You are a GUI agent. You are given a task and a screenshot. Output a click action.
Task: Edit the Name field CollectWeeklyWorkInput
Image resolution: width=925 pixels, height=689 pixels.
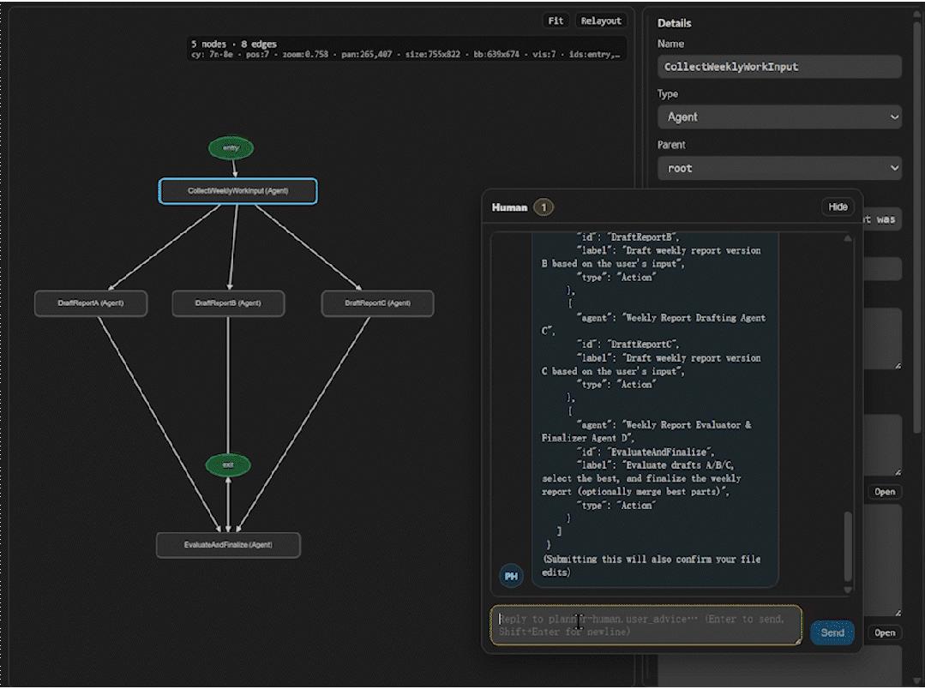[x=779, y=67]
